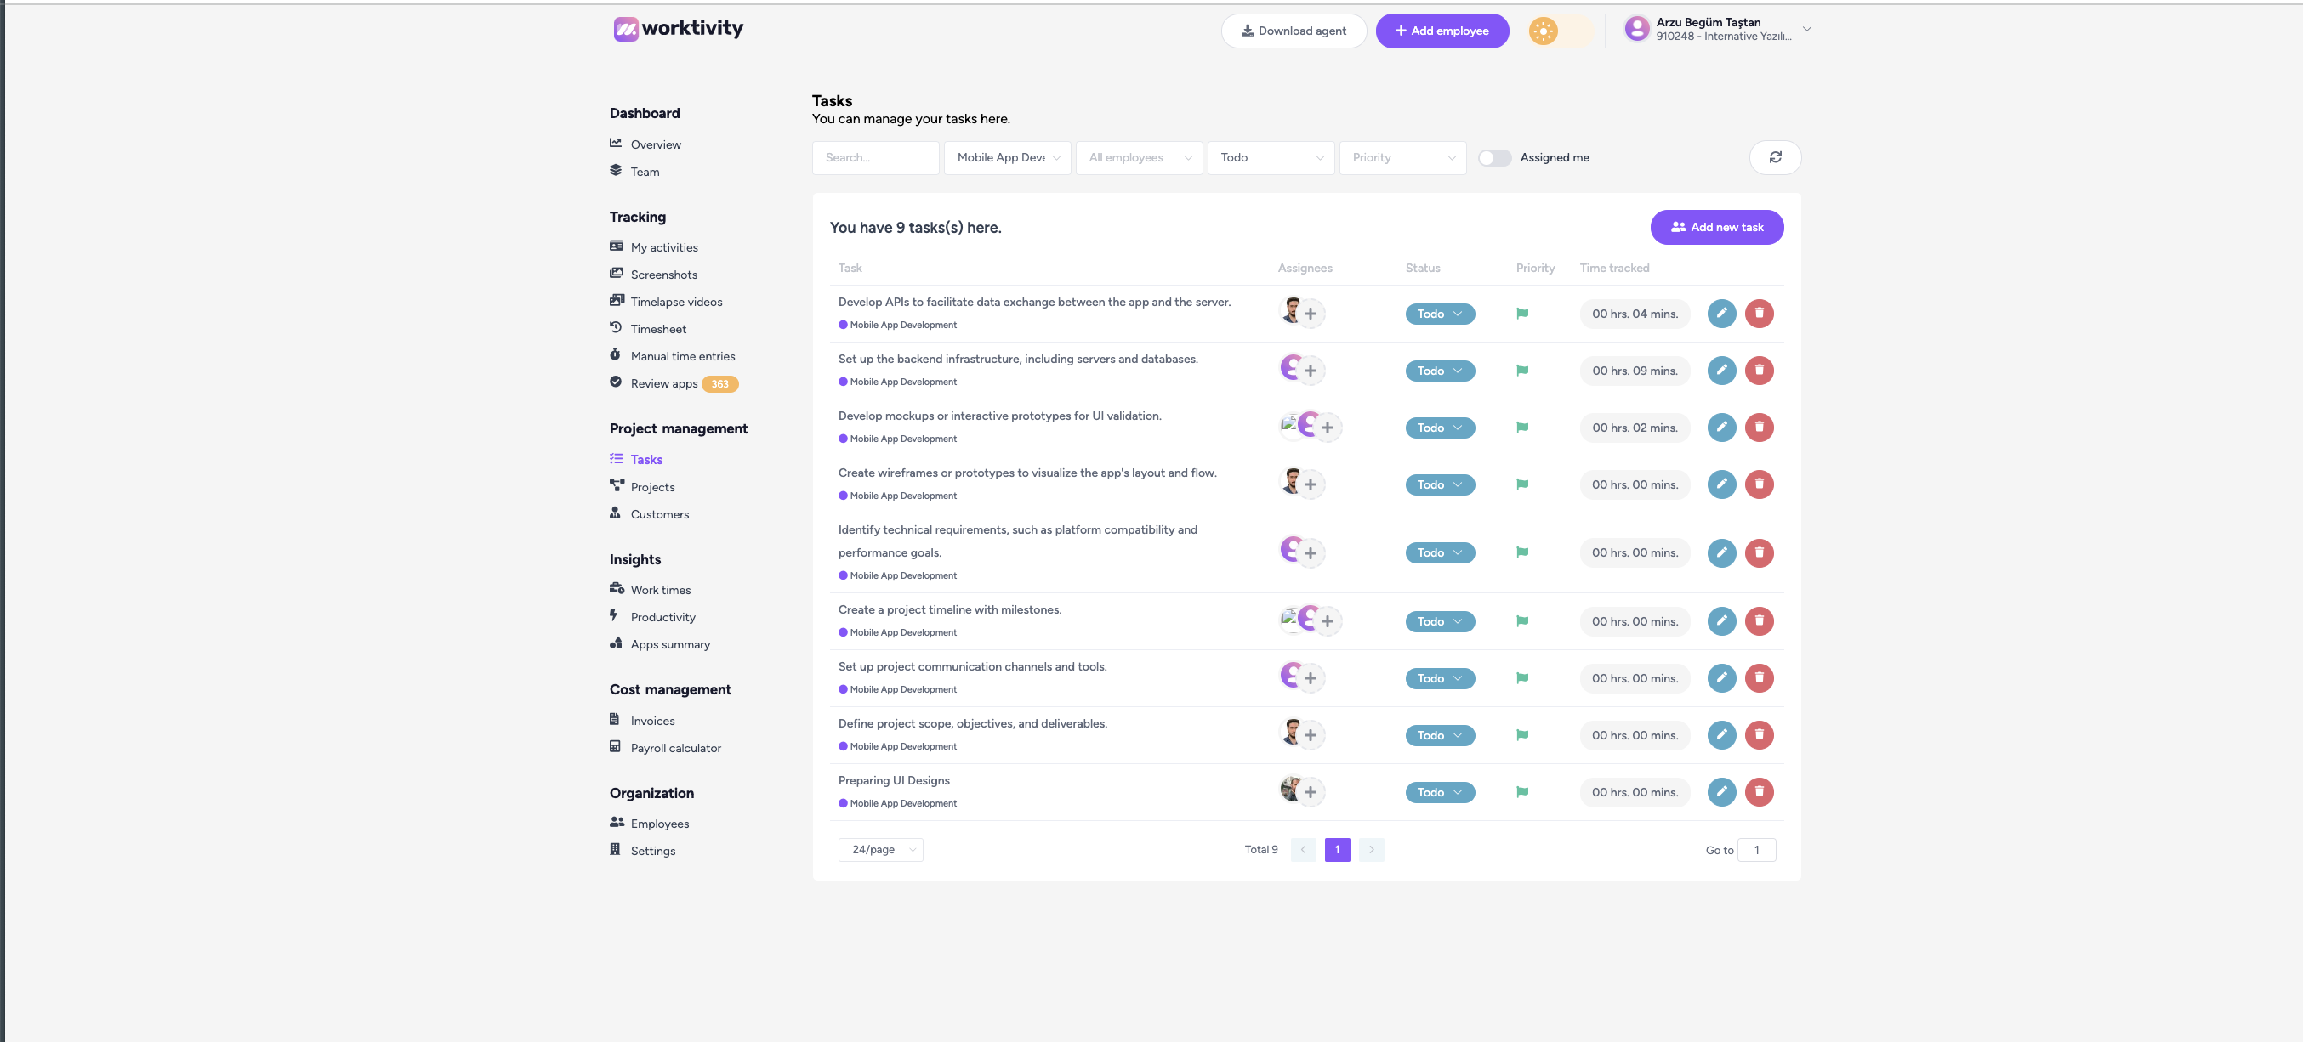Click the Download agent button
The height and width of the screenshot is (1042, 2303).
[x=1293, y=31]
